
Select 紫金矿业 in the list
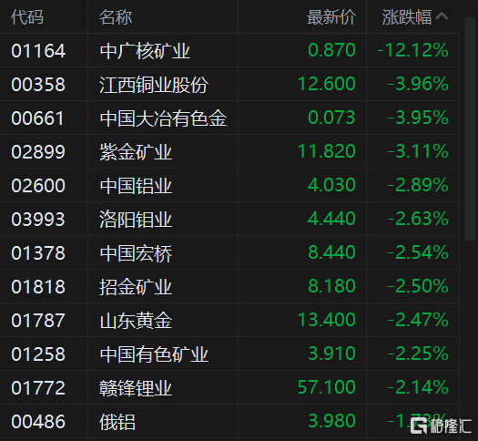point(136,152)
